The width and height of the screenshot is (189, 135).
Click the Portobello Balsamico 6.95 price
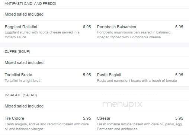coord(179,27)
